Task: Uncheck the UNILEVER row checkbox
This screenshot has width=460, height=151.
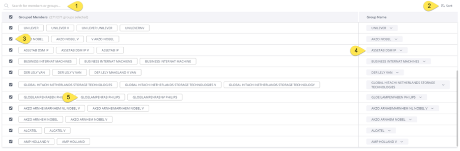Action: click(11, 28)
